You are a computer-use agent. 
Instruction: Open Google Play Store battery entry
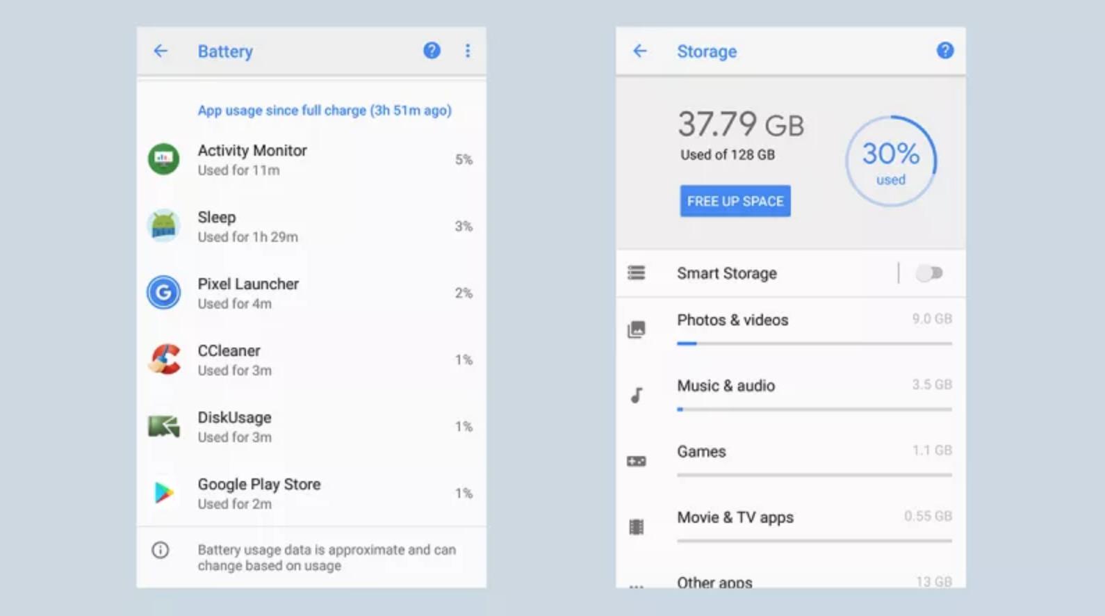311,493
